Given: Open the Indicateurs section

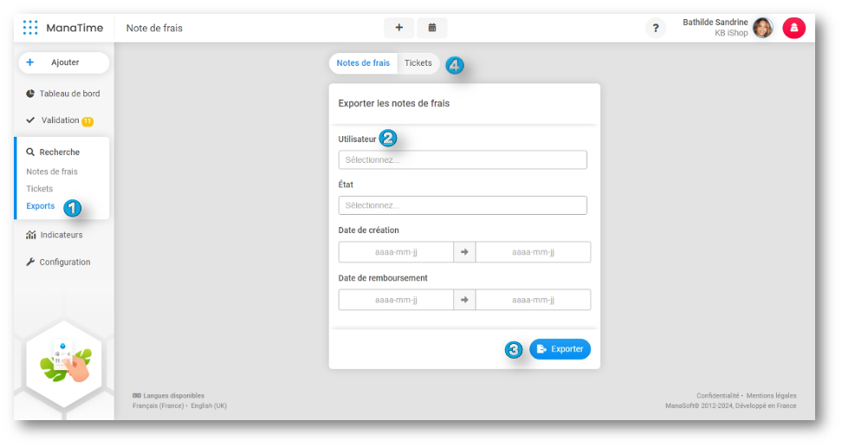Looking at the screenshot, I should coord(61,235).
